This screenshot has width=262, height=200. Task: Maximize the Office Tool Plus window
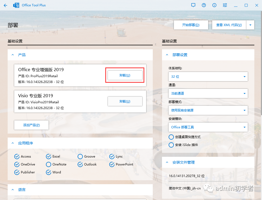[x=246, y=5]
